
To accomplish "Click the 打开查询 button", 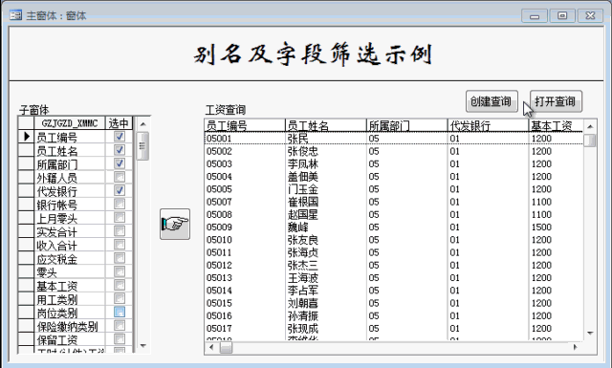I will click(556, 101).
